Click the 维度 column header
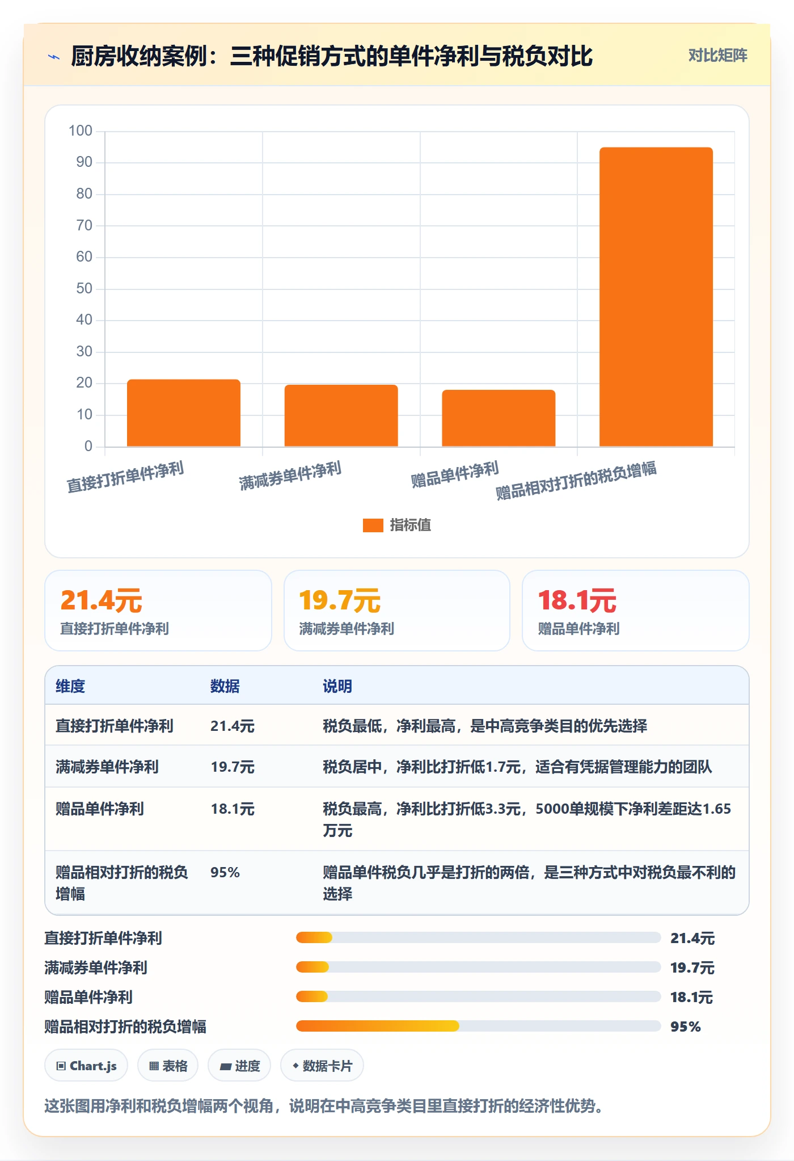 (x=70, y=686)
